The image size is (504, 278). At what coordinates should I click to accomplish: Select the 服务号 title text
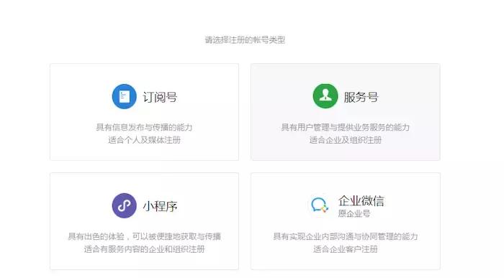click(361, 97)
